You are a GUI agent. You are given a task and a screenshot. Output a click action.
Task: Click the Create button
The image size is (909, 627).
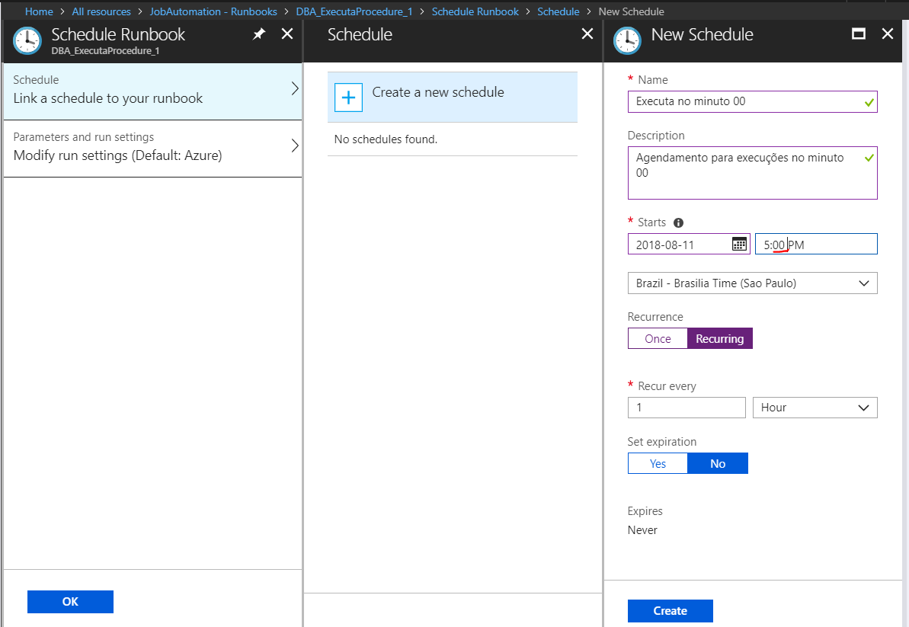(x=670, y=611)
